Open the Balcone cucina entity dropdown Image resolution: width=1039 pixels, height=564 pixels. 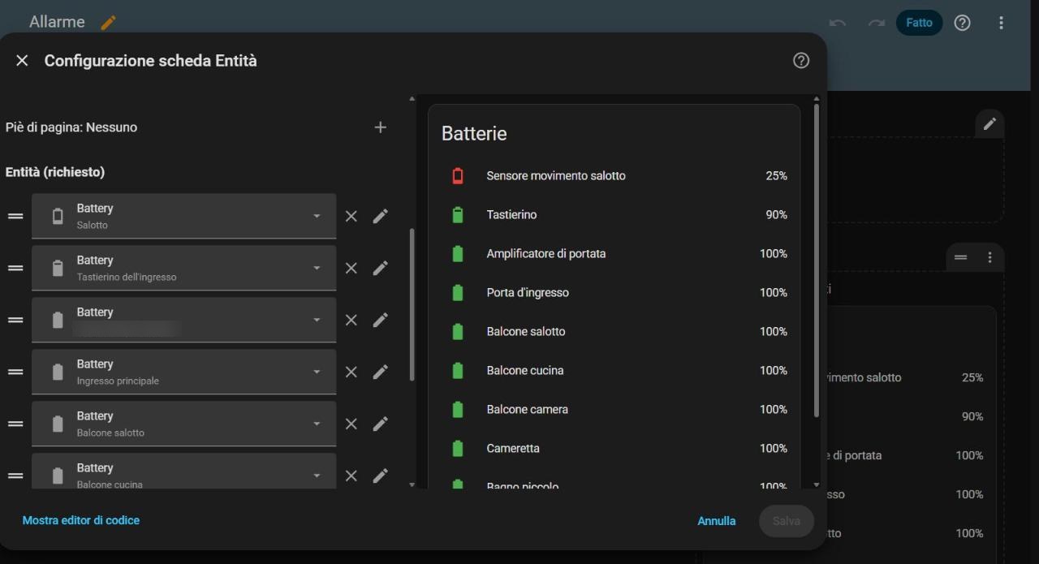pyautogui.click(x=317, y=476)
